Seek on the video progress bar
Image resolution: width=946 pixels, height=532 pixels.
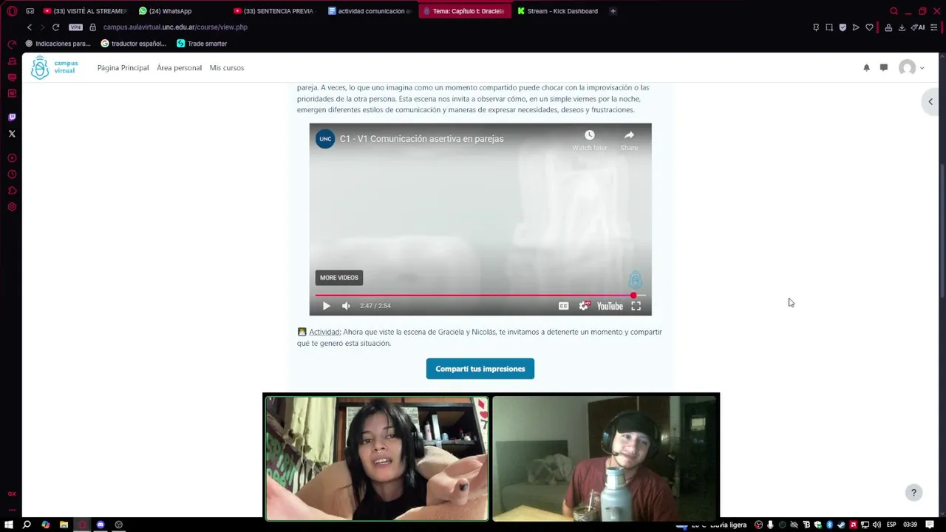tap(480, 296)
